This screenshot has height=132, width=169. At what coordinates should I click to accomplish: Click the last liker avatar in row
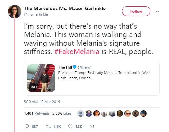coord(143,113)
